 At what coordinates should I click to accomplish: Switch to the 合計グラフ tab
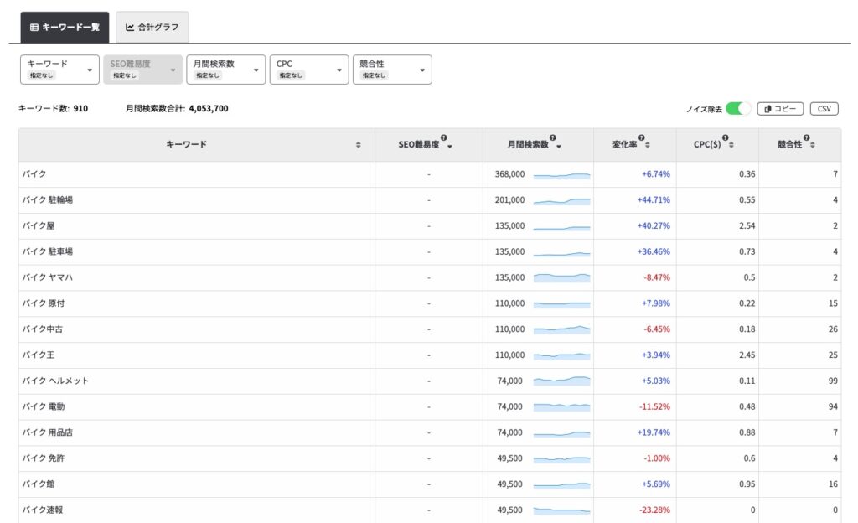click(x=152, y=27)
